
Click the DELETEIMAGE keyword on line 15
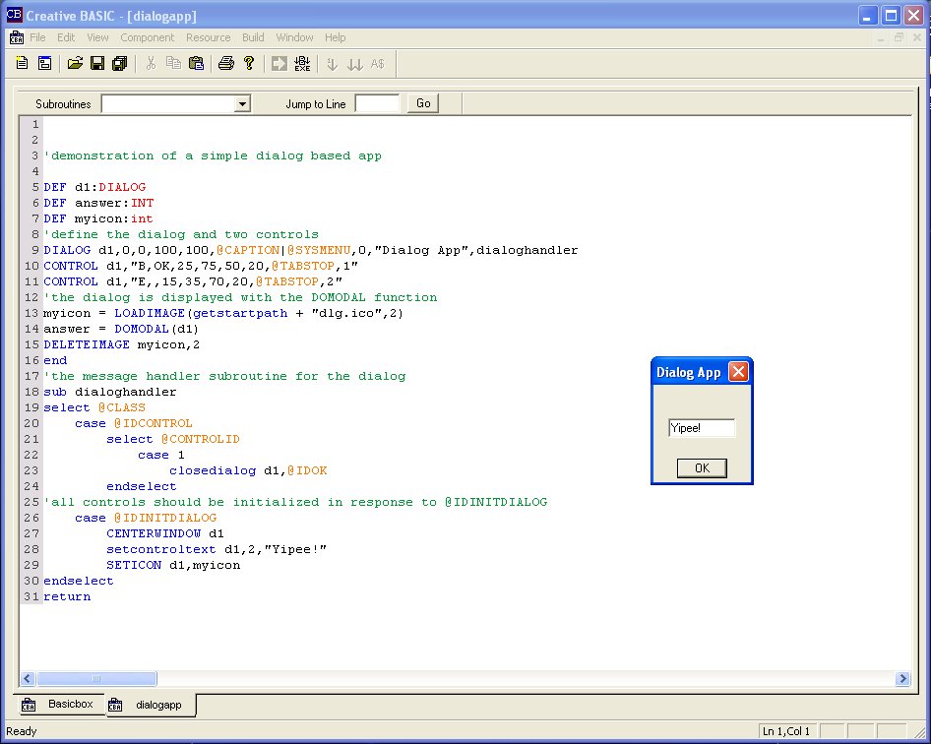coord(87,344)
